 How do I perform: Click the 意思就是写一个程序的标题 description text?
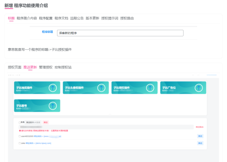40,50
